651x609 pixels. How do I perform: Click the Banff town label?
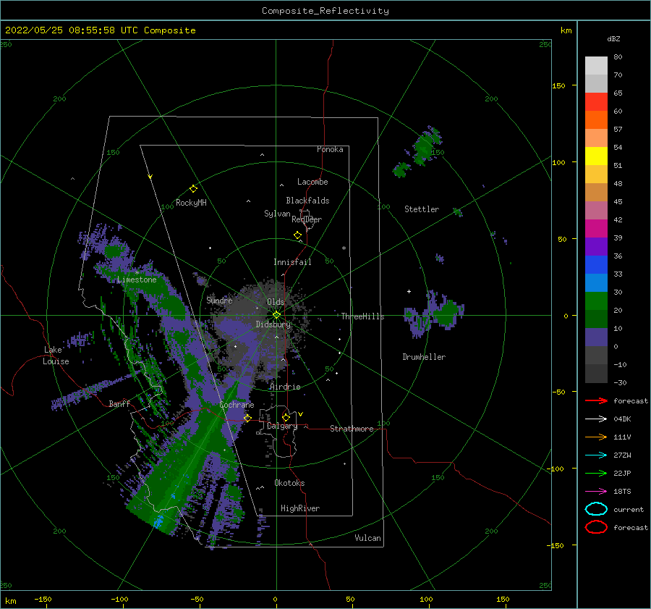click(x=119, y=403)
